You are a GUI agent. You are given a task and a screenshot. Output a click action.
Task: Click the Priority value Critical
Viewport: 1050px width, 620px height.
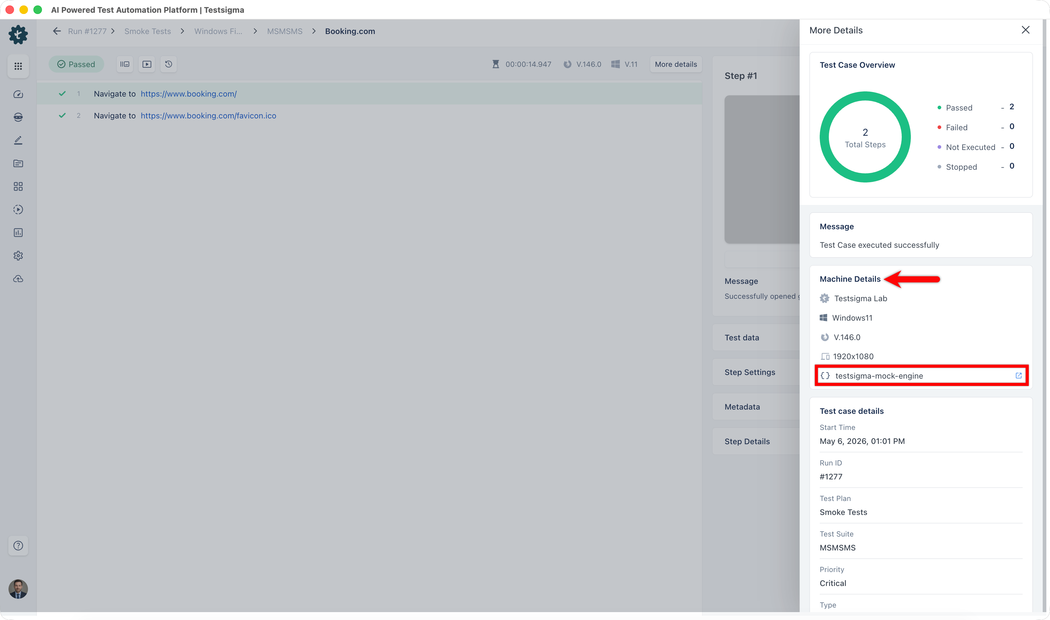833,583
